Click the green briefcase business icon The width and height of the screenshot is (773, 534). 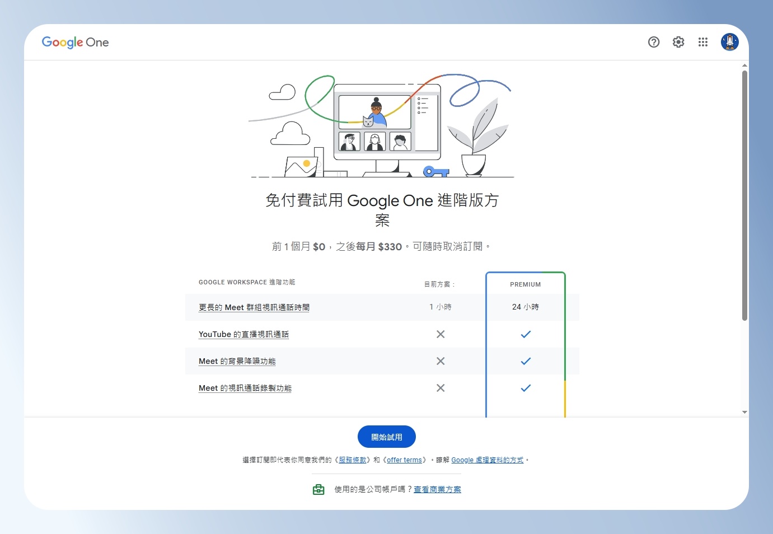318,489
